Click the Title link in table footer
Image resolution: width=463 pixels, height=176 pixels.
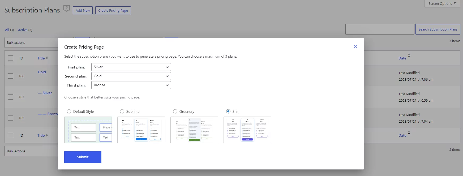point(41,135)
